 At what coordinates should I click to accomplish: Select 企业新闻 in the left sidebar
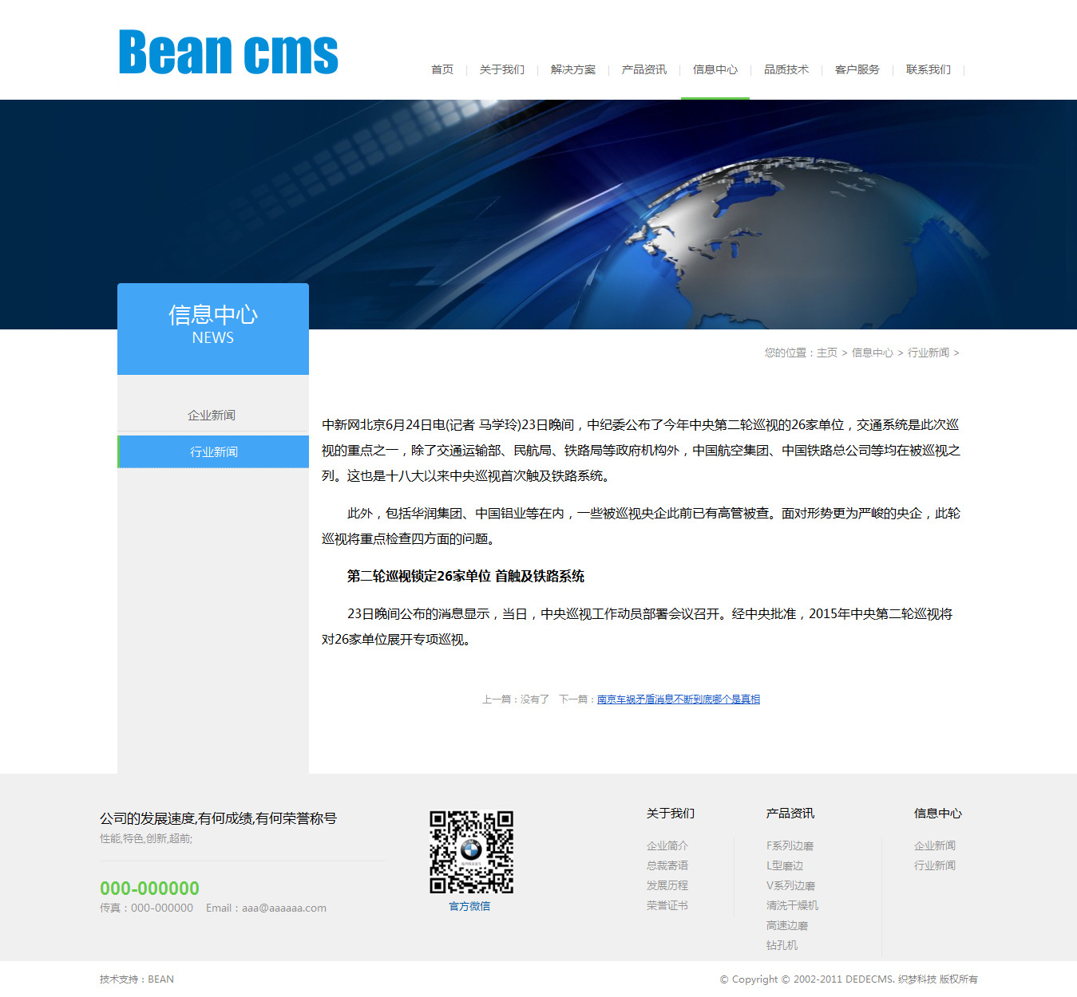point(212,416)
